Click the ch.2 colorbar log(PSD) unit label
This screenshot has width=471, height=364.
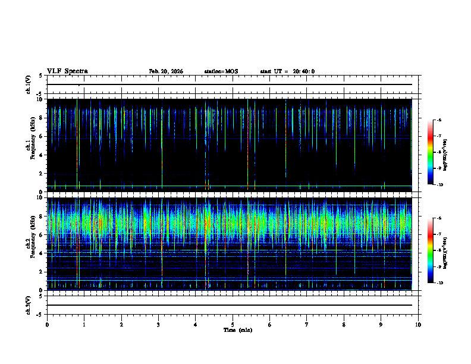point(445,253)
